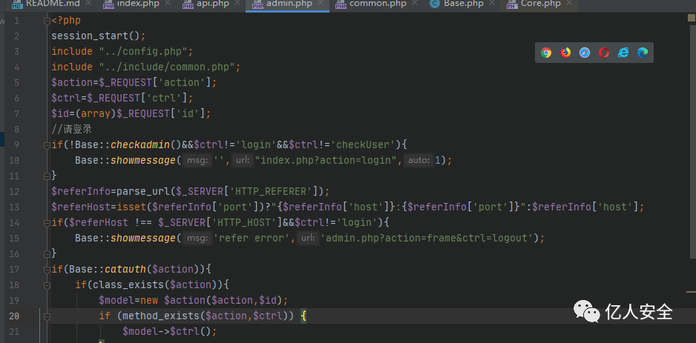
Task: Click the url: hint on line 10
Action: pos(243,161)
